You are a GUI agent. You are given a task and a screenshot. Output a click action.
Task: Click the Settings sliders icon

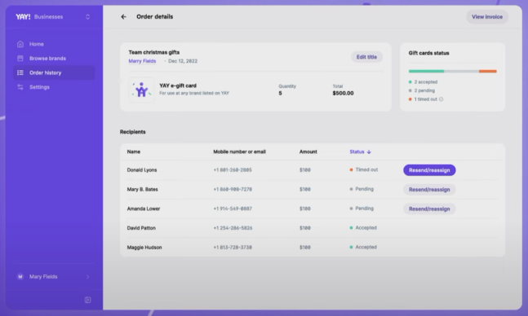point(20,87)
